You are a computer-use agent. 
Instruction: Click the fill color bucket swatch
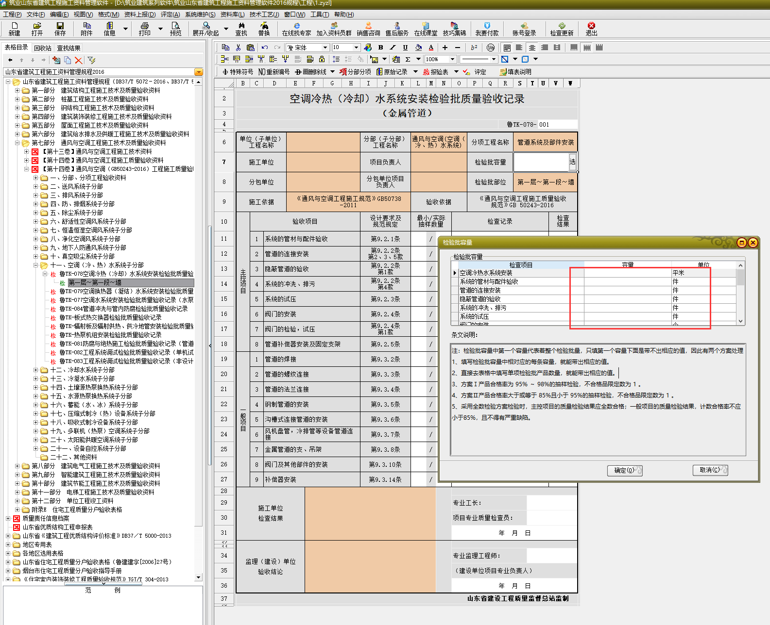(418, 48)
